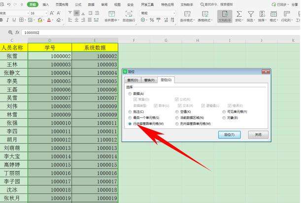Click the increase decimal places icon
Screen dimensions: 301x203
[166, 20]
